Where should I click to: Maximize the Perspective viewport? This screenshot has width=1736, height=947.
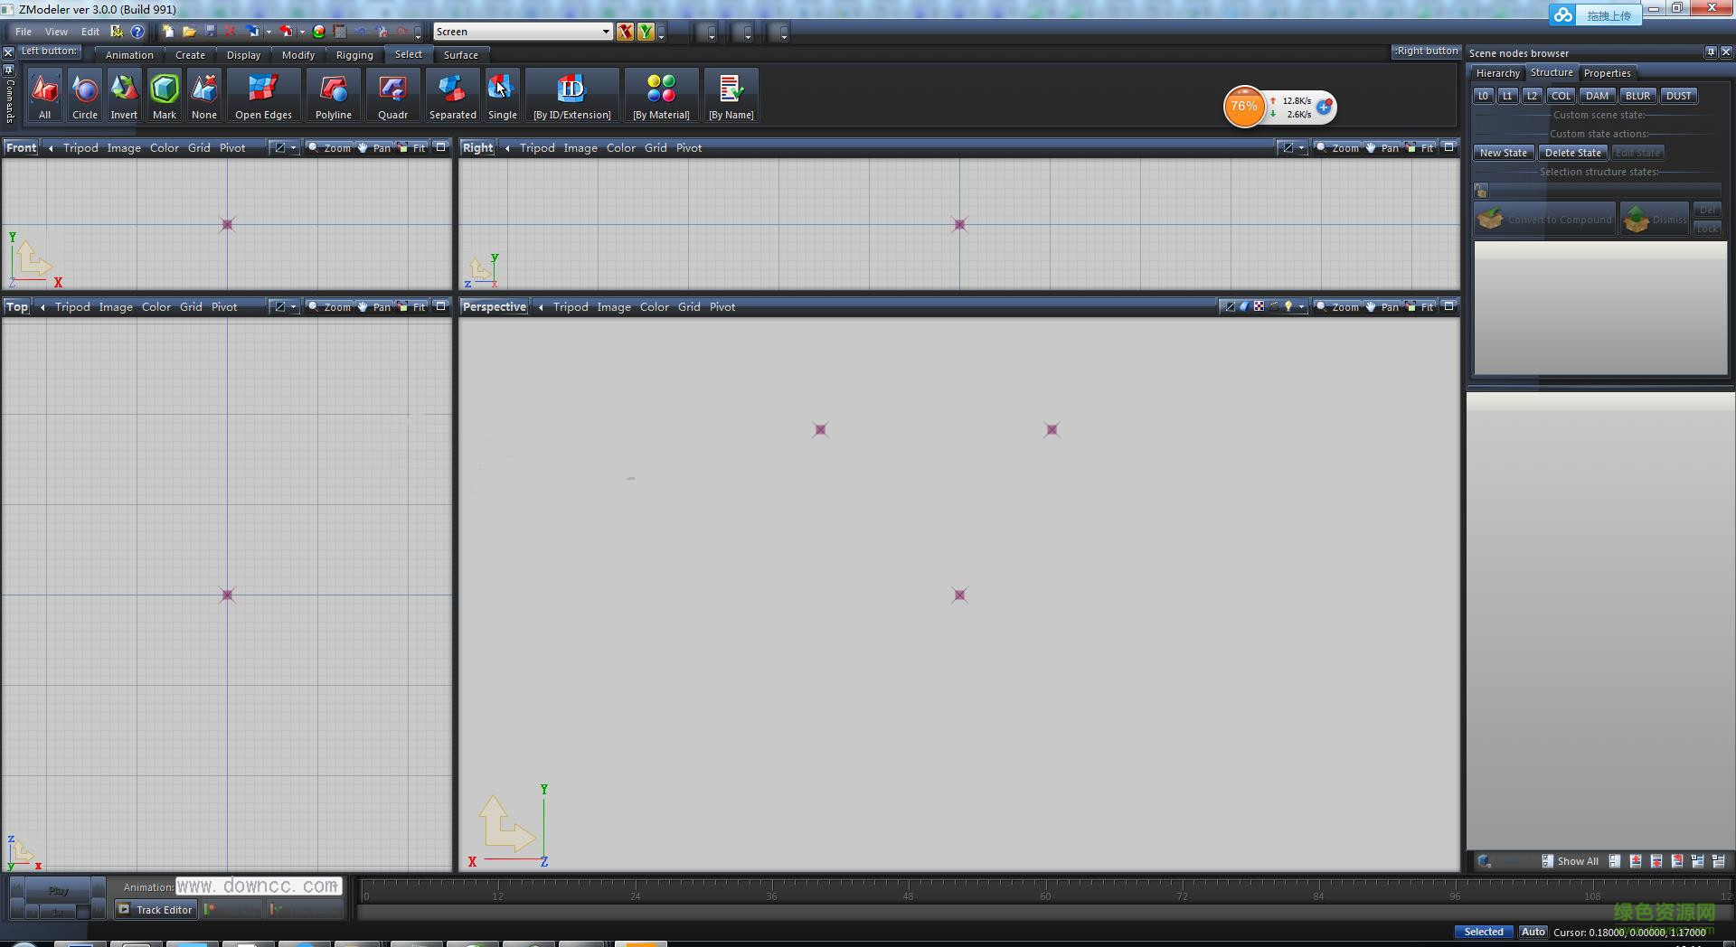pos(1448,306)
